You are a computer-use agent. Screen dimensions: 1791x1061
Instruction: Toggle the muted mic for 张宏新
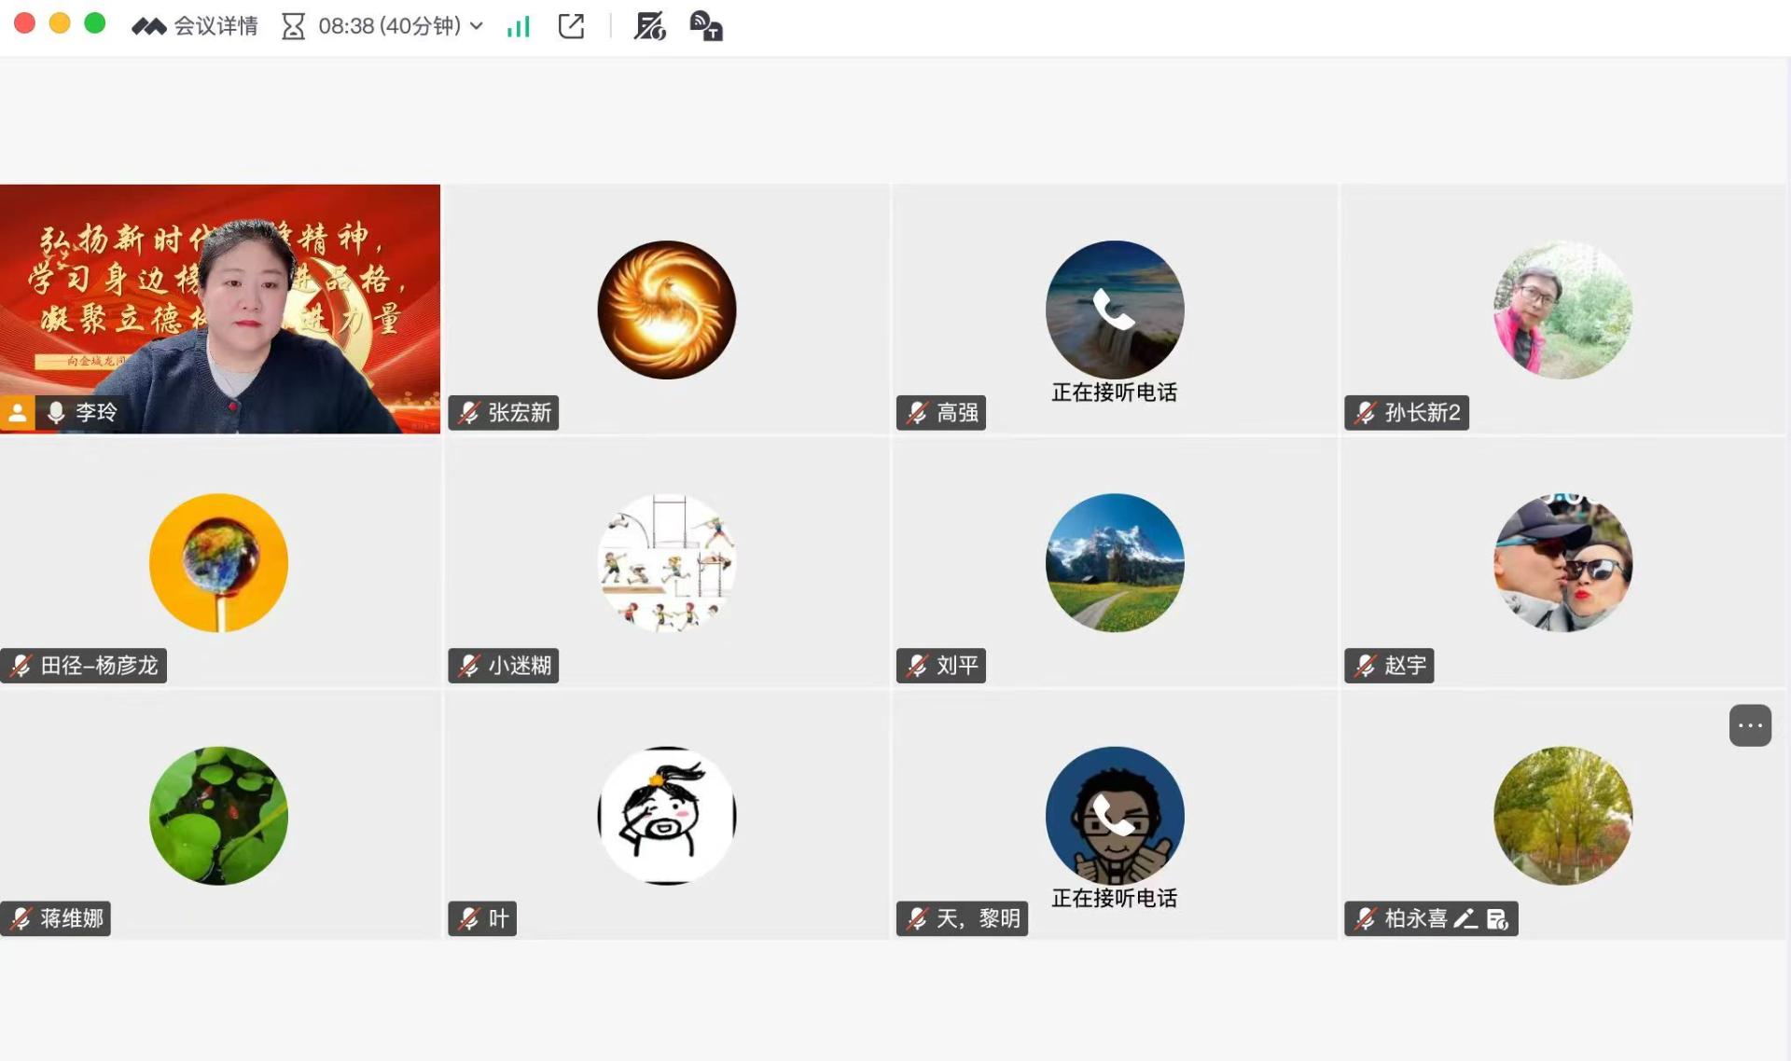[468, 413]
